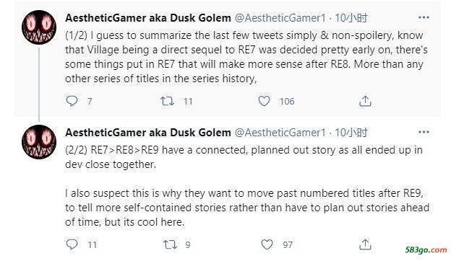Open the tweet text starting with (2/2) RE7>RE8>RE9

coord(247,186)
